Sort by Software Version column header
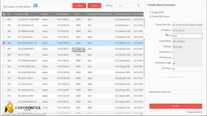The image size is (207, 116). 122,14
